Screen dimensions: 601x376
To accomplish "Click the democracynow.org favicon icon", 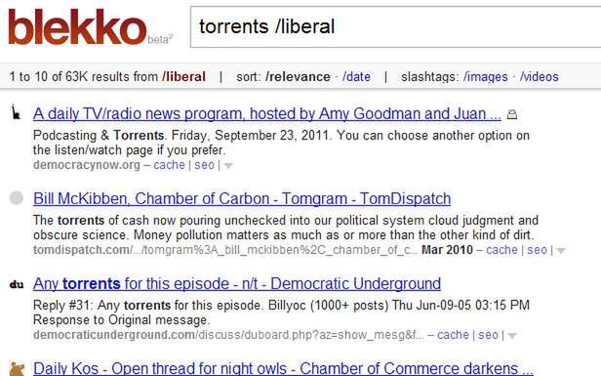I will pos(16,112).
